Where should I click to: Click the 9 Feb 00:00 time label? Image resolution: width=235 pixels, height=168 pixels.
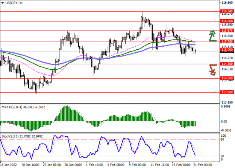(x=138, y=165)
